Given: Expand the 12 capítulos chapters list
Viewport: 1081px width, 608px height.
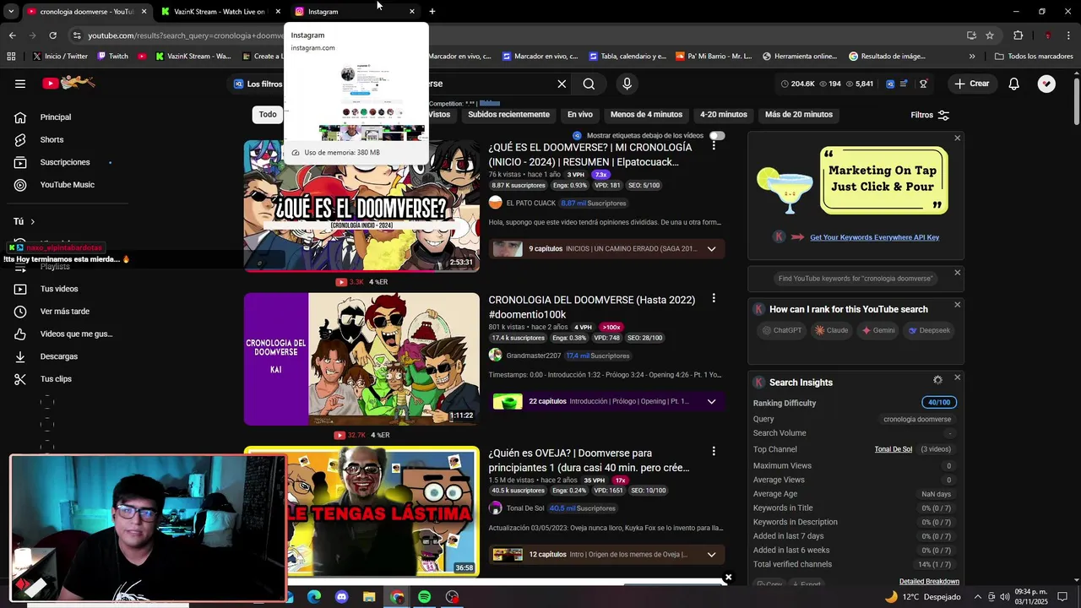Looking at the screenshot, I should pyautogui.click(x=711, y=555).
